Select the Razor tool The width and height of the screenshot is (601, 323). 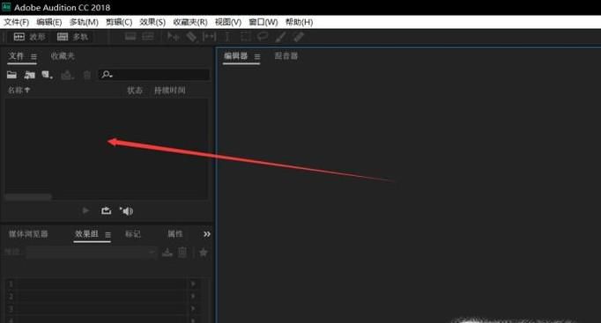[x=191, y=37]
